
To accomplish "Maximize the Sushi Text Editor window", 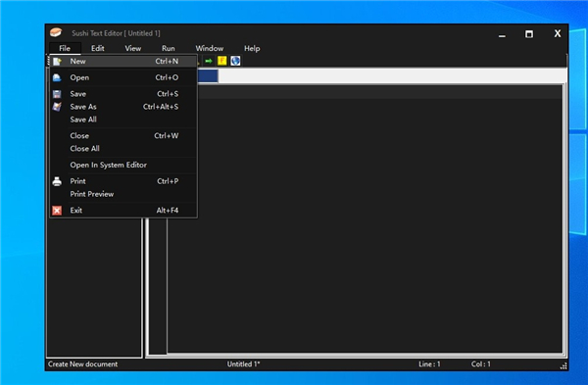I will 529,34.
